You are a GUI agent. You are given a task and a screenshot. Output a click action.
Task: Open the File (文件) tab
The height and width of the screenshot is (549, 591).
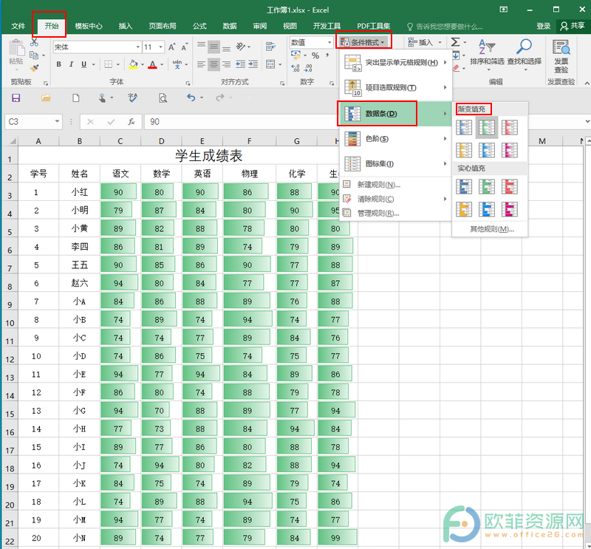click(x=18, y=26)
